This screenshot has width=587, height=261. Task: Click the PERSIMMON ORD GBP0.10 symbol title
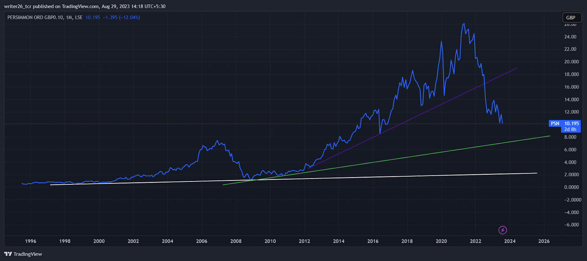[x=36, y=17]
